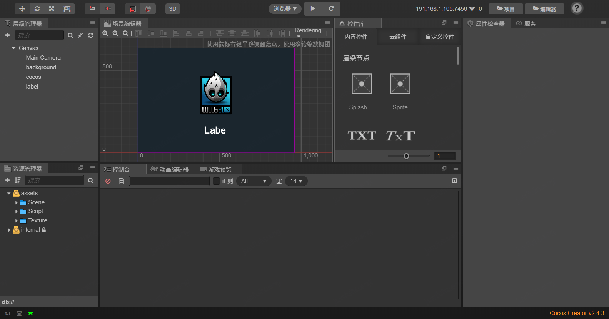Open the console log file icon
The height and width of the screenshot is (319, 609).
coord(122,181)
